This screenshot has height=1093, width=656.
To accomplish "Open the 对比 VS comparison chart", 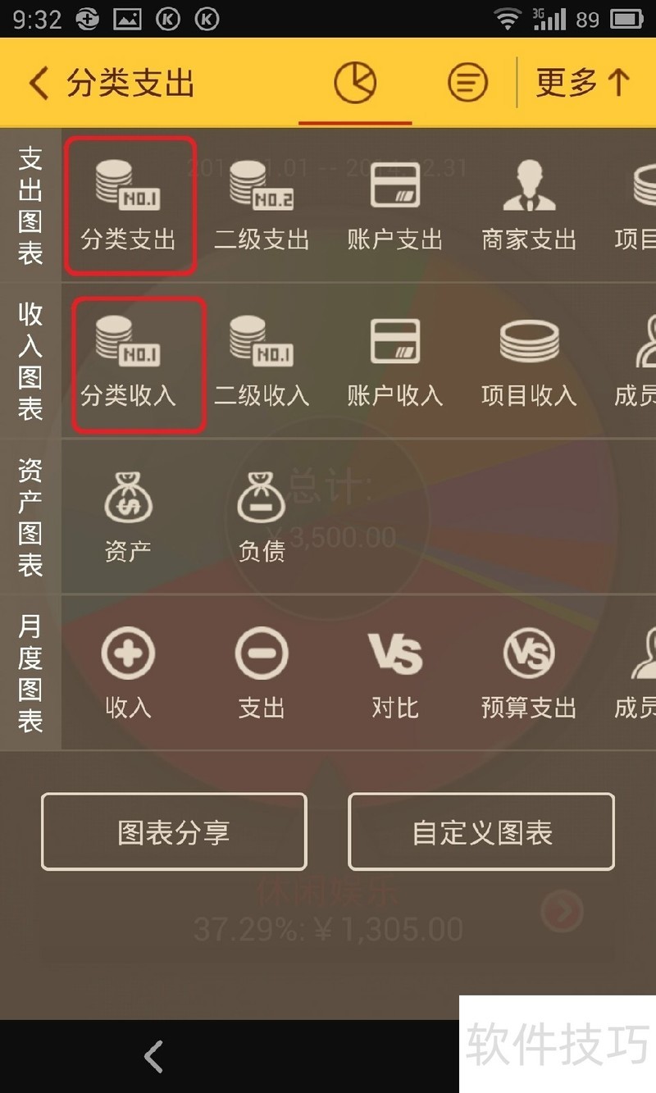I will coord(395,674).
